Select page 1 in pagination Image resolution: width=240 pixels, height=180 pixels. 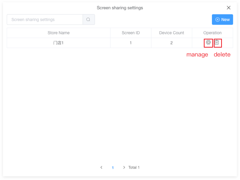pyautogui.click(x=113, y=167)
